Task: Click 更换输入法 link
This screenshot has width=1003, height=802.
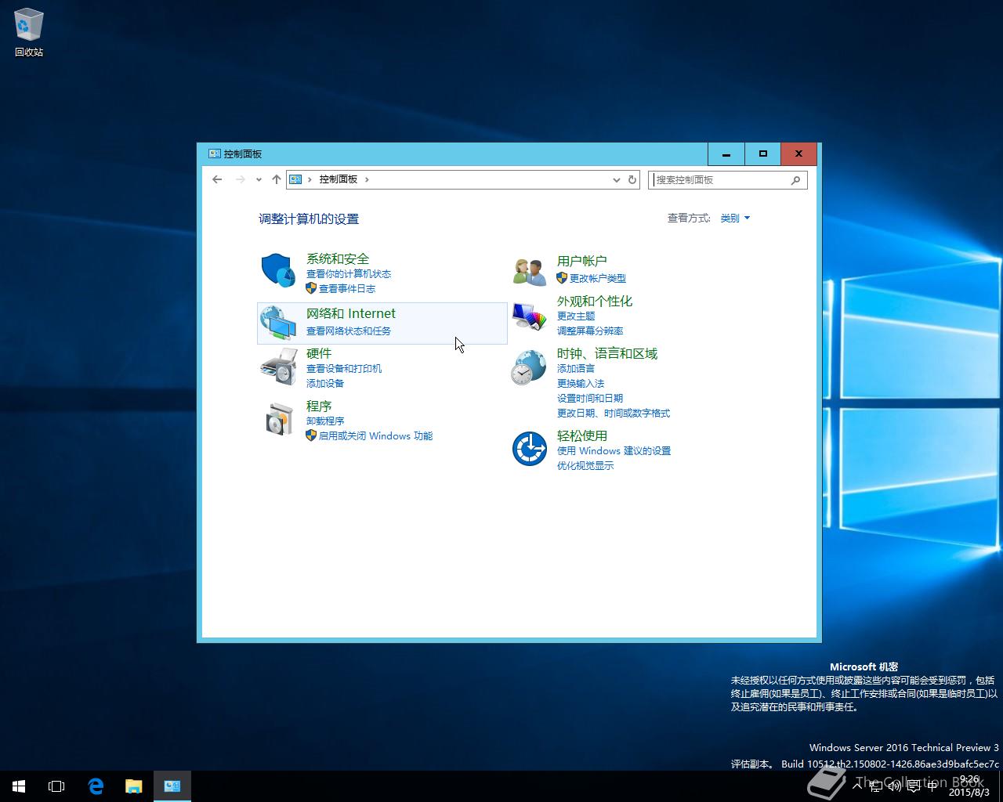Action: pos(581,384)
